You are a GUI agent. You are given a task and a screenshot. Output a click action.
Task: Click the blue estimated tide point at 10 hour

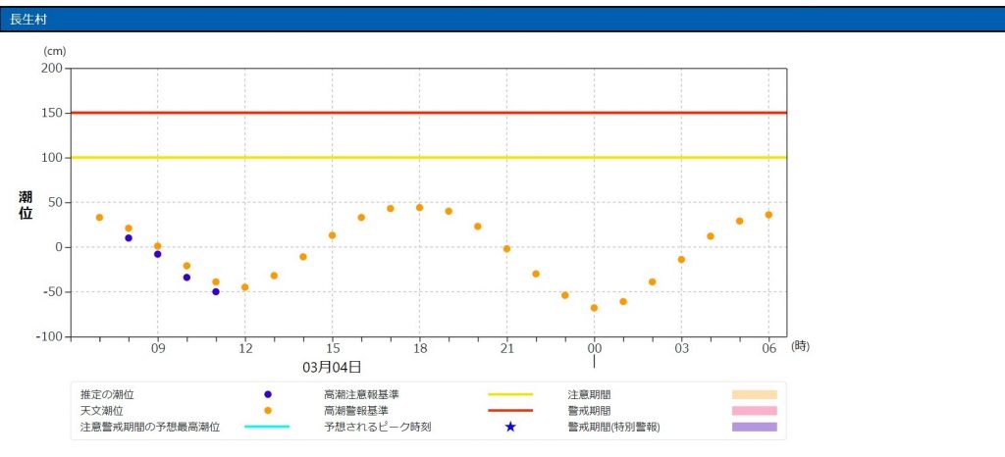point(186,278)
